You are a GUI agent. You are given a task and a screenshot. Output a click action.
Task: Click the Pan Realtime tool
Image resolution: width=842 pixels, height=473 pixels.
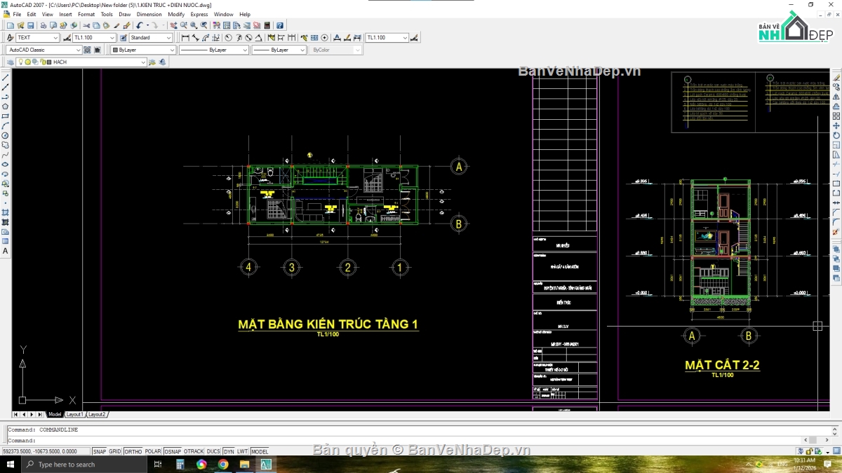pos(173,25)
